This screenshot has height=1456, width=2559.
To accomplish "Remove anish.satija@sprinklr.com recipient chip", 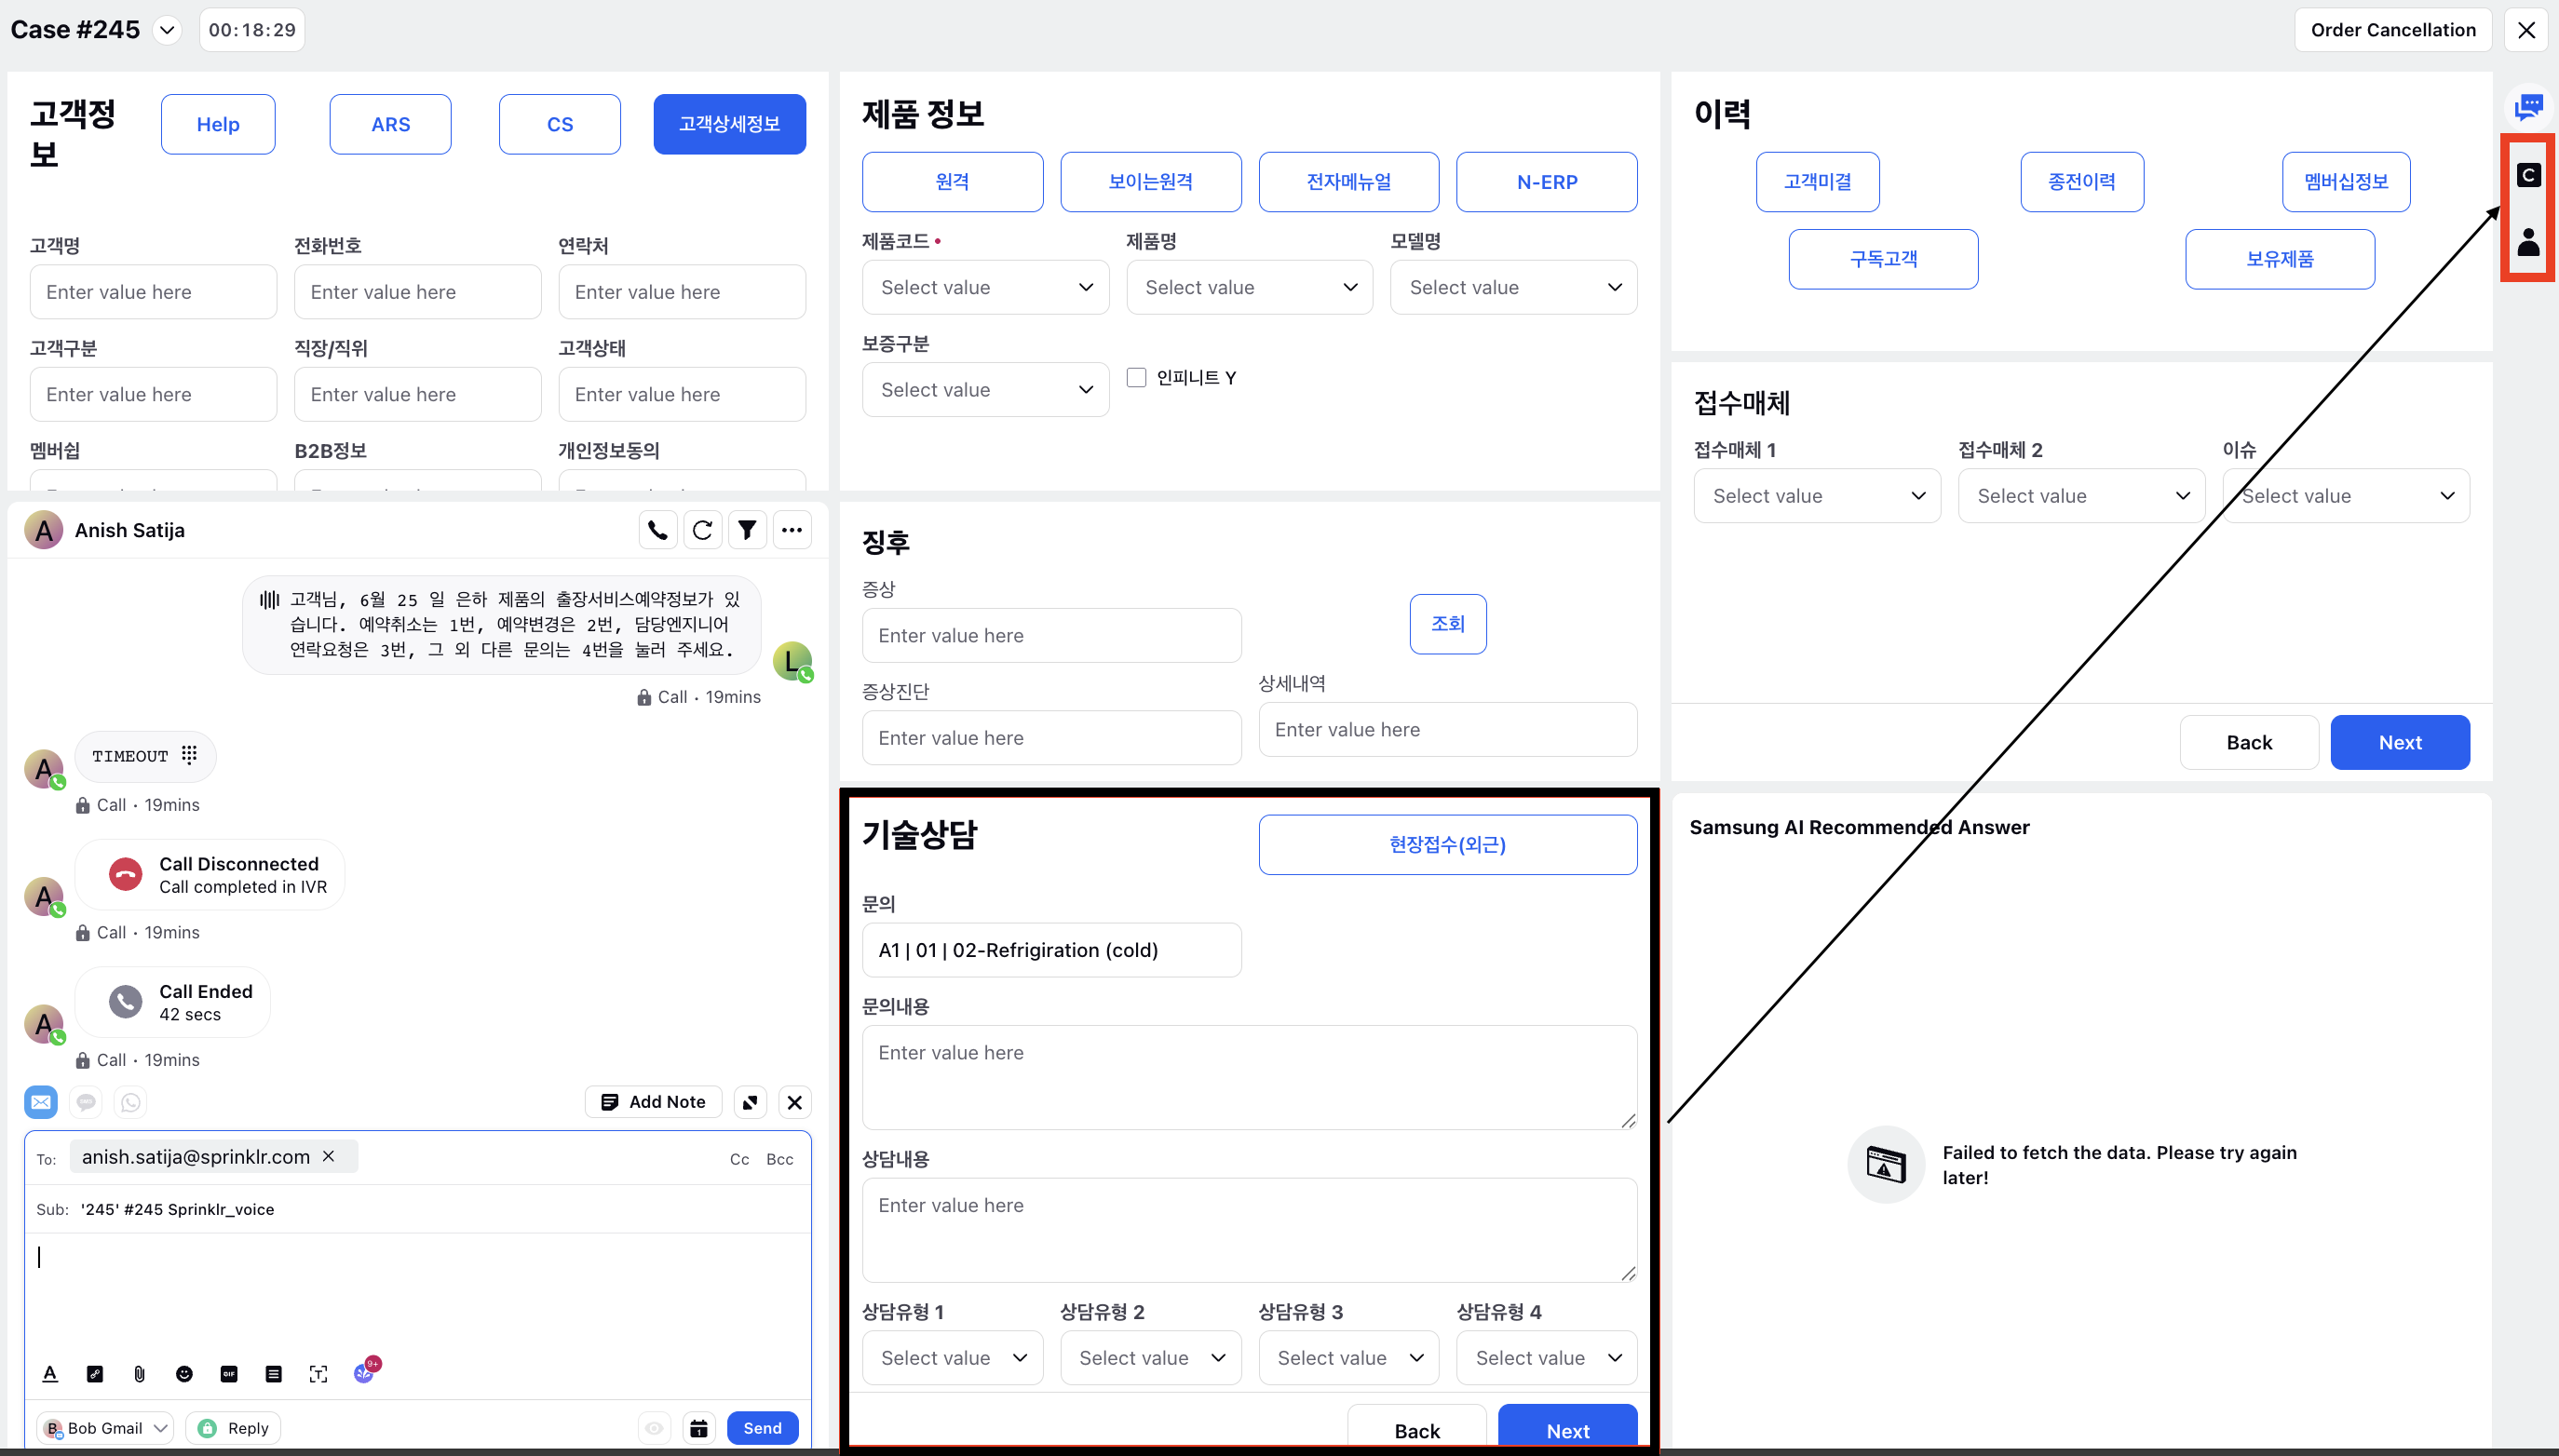I will click(x=328, y=1156).
